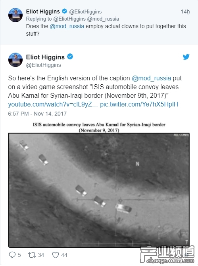Viewport: 198px width, 266px height.
Task: Click the Eliot Higgins name in main tweet
Action: [45, 57]
